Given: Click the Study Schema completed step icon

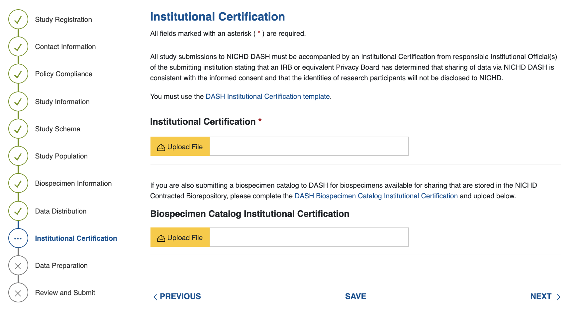Looking at the screenshot, I should pyautogui.click(x=18, y=129).
